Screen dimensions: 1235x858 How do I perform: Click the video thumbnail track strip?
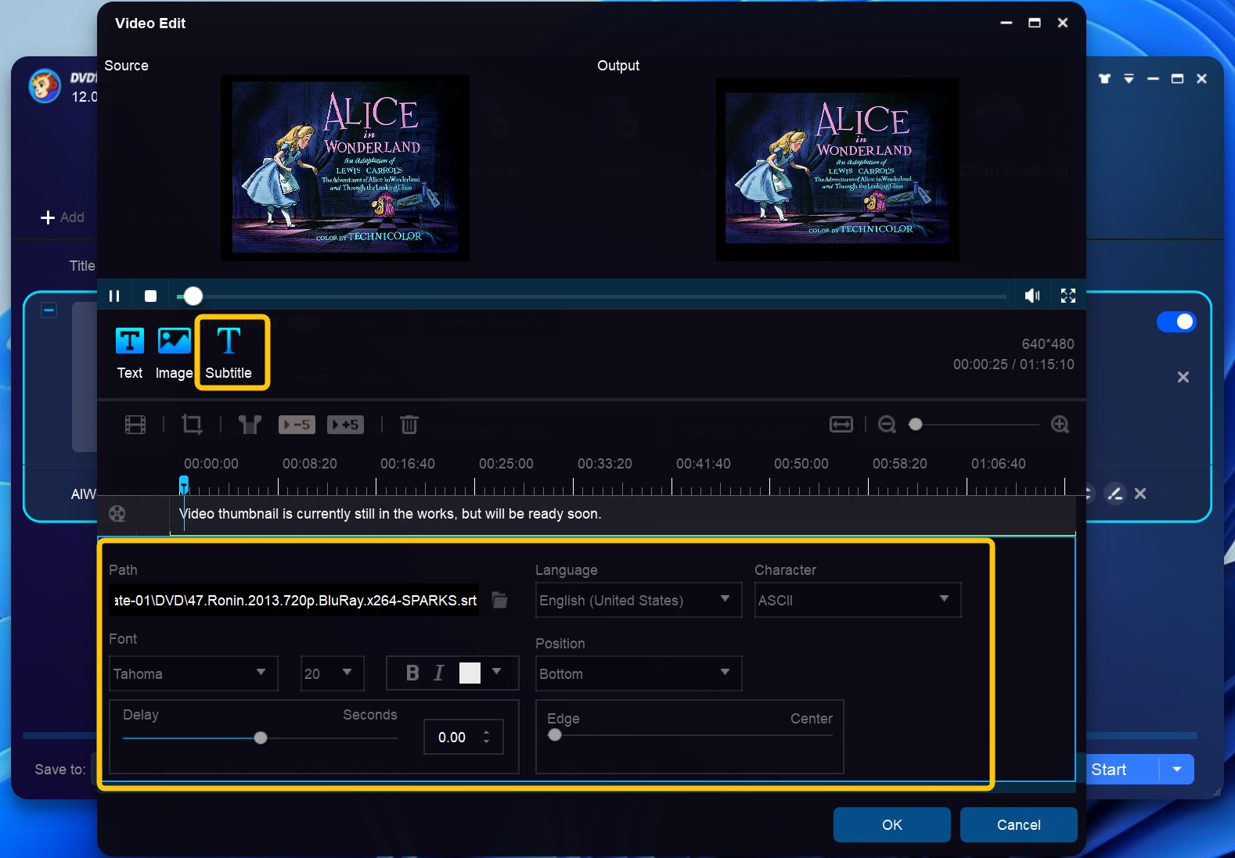click(623, 514)
